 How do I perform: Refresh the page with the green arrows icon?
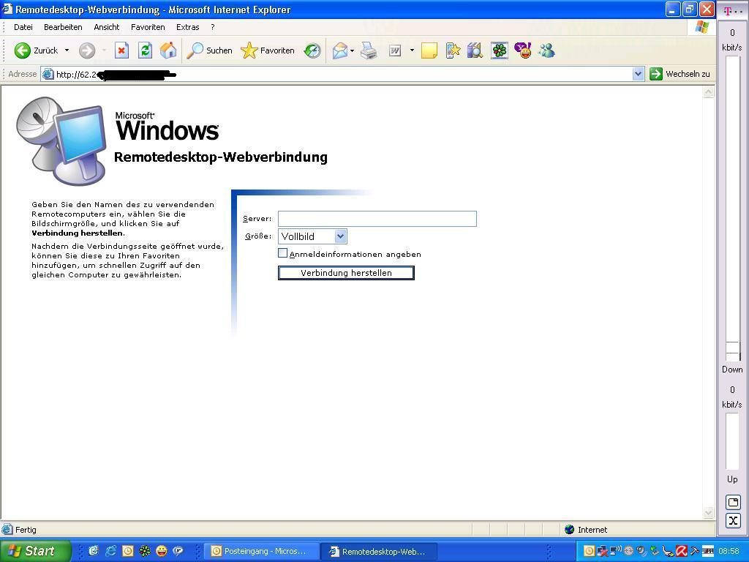pyautogui.click(x=146, y=50)
